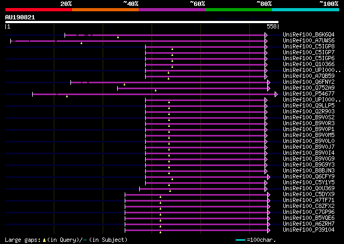The image size is (344, 244).
Task: Click the purple alignment bar of P39104
Action: click(x=196, y=231)
